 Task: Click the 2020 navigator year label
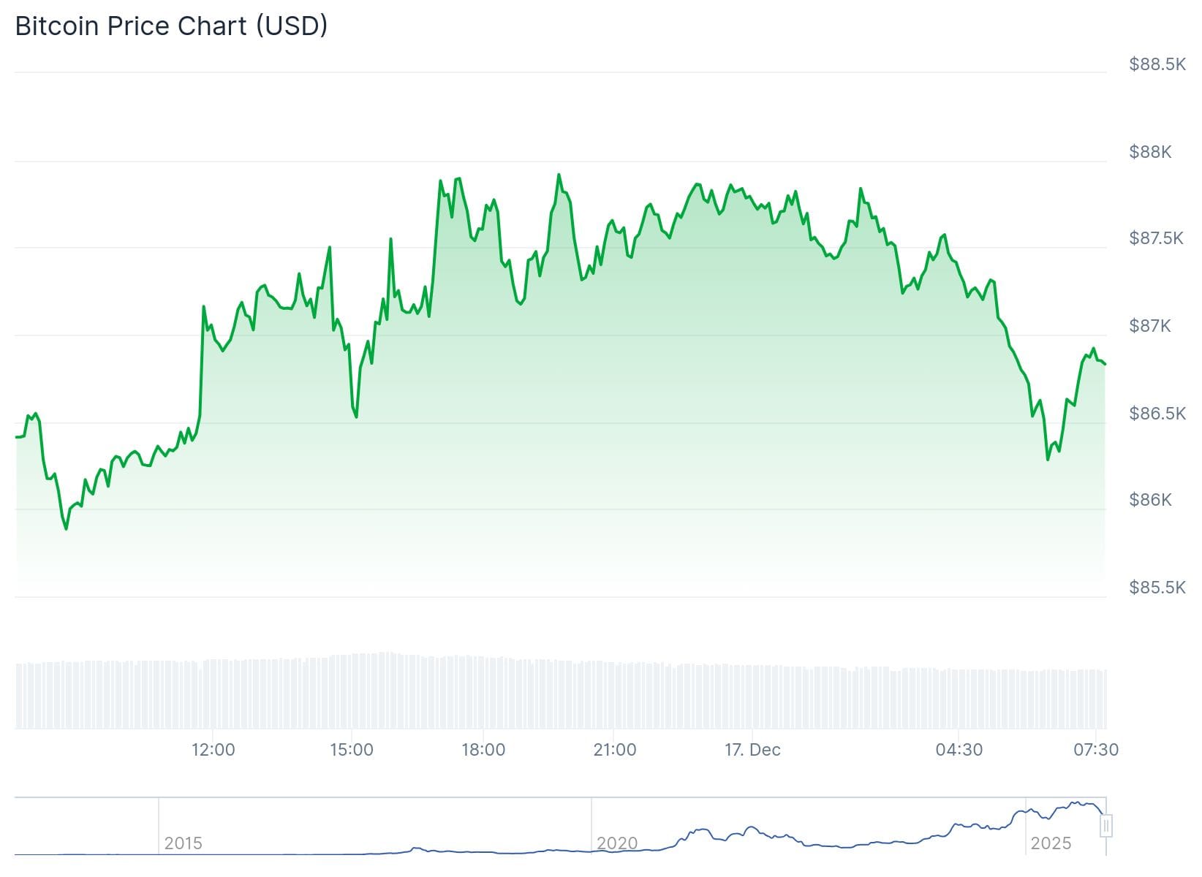click(x=617, y=843)
